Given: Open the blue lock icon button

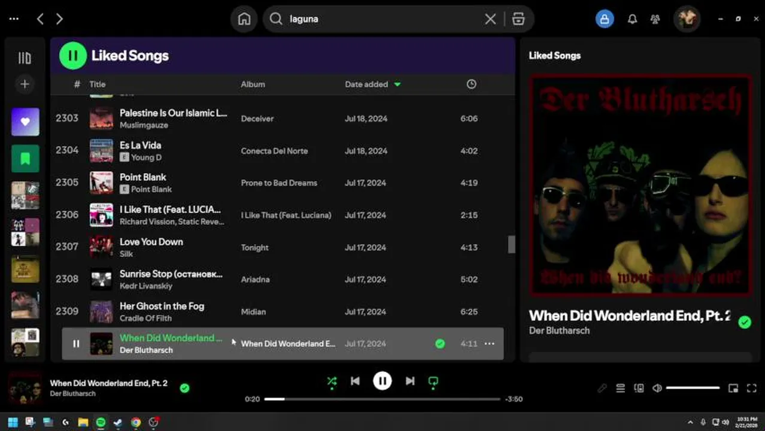Looking at the screenshot, I should (x=605, y=19).
